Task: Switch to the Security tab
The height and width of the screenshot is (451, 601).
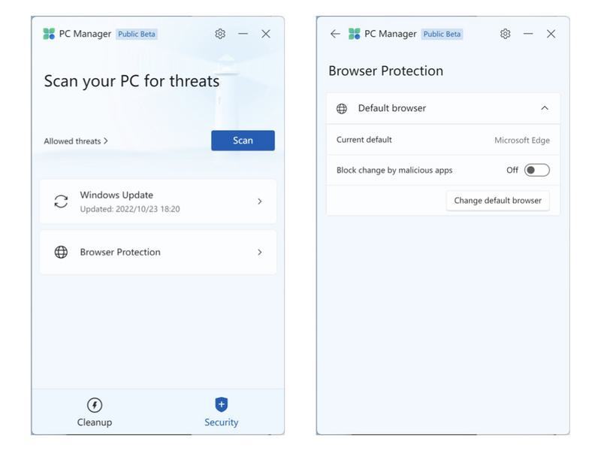Action: coord(221,412)
